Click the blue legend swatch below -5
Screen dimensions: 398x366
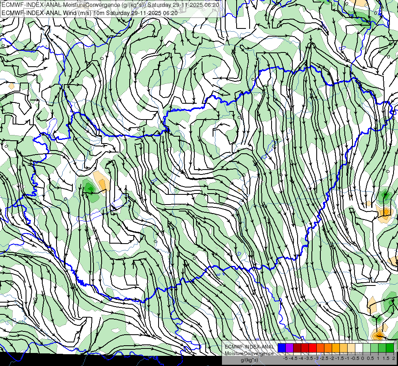282,348
